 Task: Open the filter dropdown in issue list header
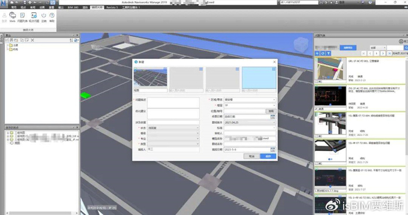point(378,48)
